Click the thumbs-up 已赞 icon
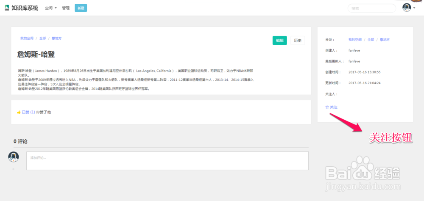424x201 pixels. 19,112
